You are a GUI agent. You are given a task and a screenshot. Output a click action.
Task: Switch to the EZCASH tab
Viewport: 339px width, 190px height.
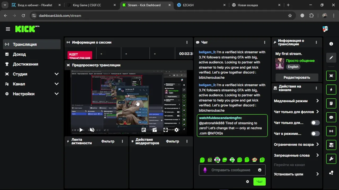[x=201, y=5]
